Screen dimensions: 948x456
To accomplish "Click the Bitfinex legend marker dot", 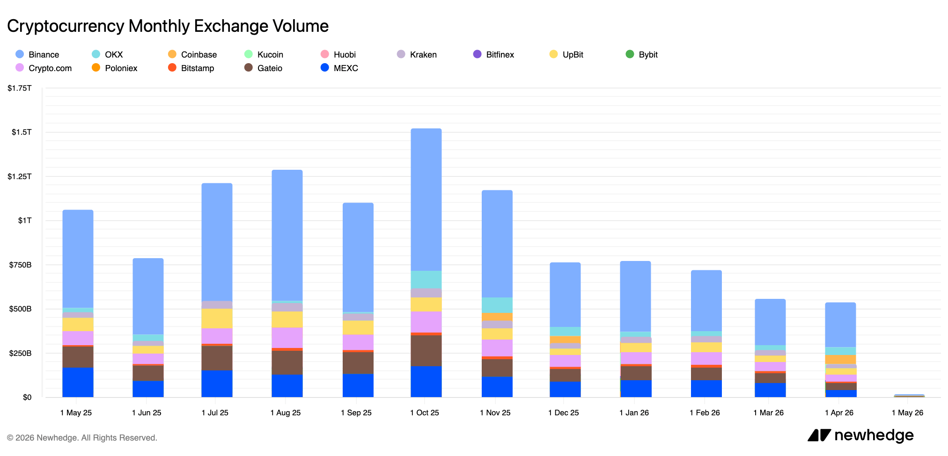I will [x=478, y=54].
